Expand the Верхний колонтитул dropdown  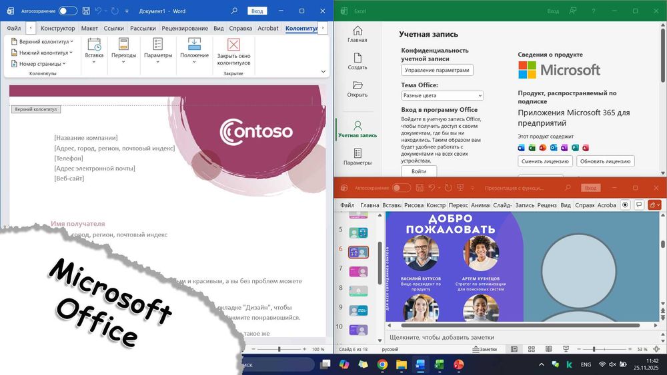[x=41, y=41]
